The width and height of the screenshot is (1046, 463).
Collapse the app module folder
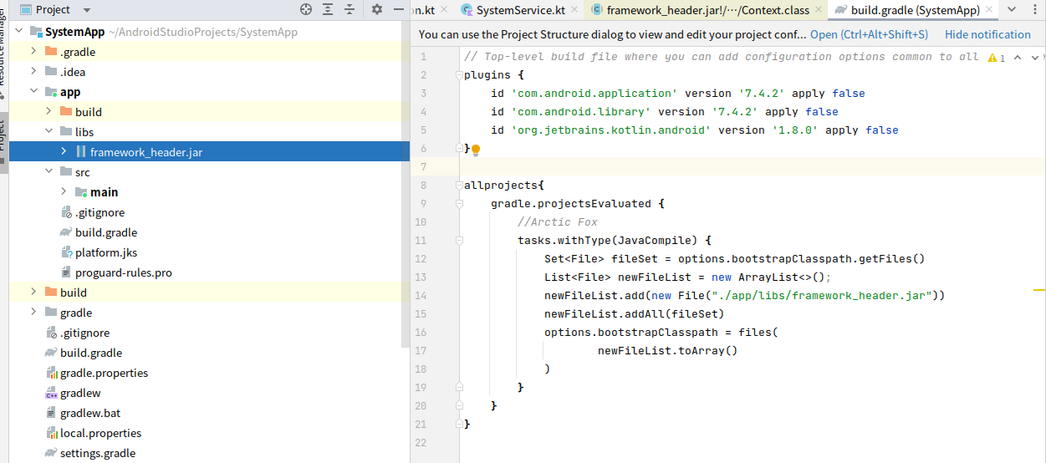tap(33, 92)
